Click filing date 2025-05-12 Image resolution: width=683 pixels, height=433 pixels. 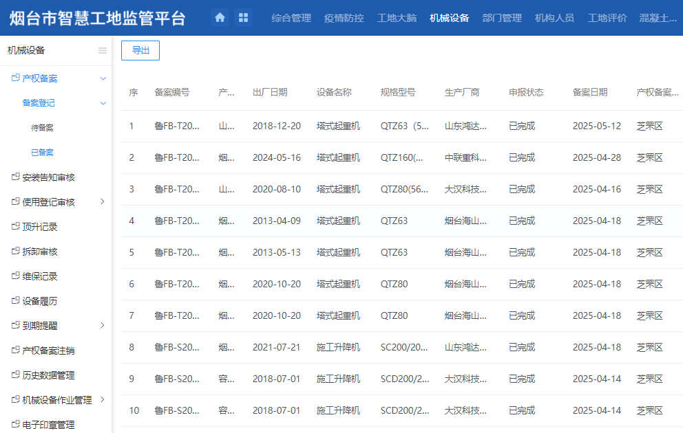coord(597,126)
